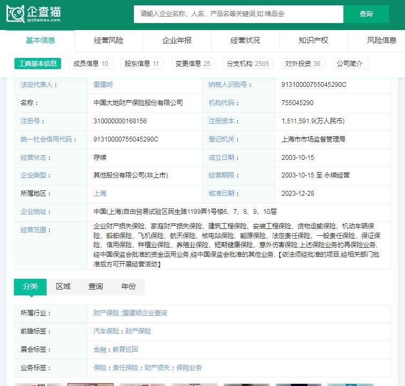The image size is (405, 386).
Task: Select organization code 755045290
Action: (297, 103)
